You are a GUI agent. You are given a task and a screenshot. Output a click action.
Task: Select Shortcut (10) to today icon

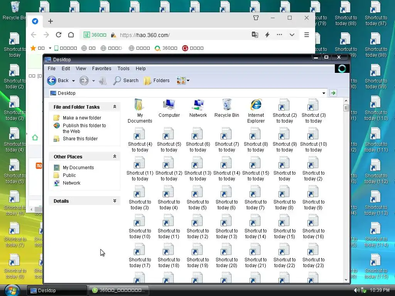[314, 140]
